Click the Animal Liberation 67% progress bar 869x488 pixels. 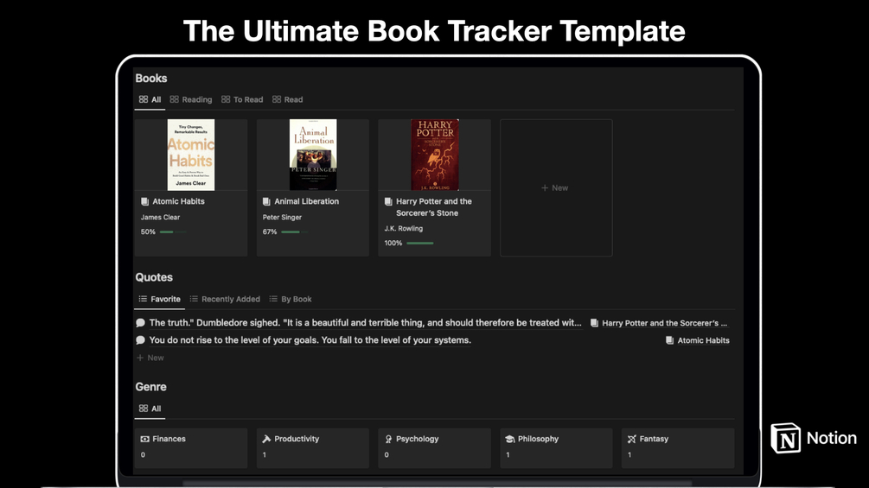pos(293,232)
